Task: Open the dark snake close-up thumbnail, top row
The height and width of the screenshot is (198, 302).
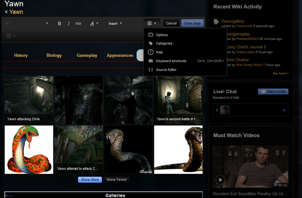Action: click(x=128, y=100)
